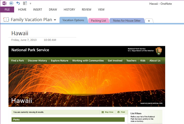Open the Packing List section tab
Screen dimensions: 184x124
click(98, 21)
